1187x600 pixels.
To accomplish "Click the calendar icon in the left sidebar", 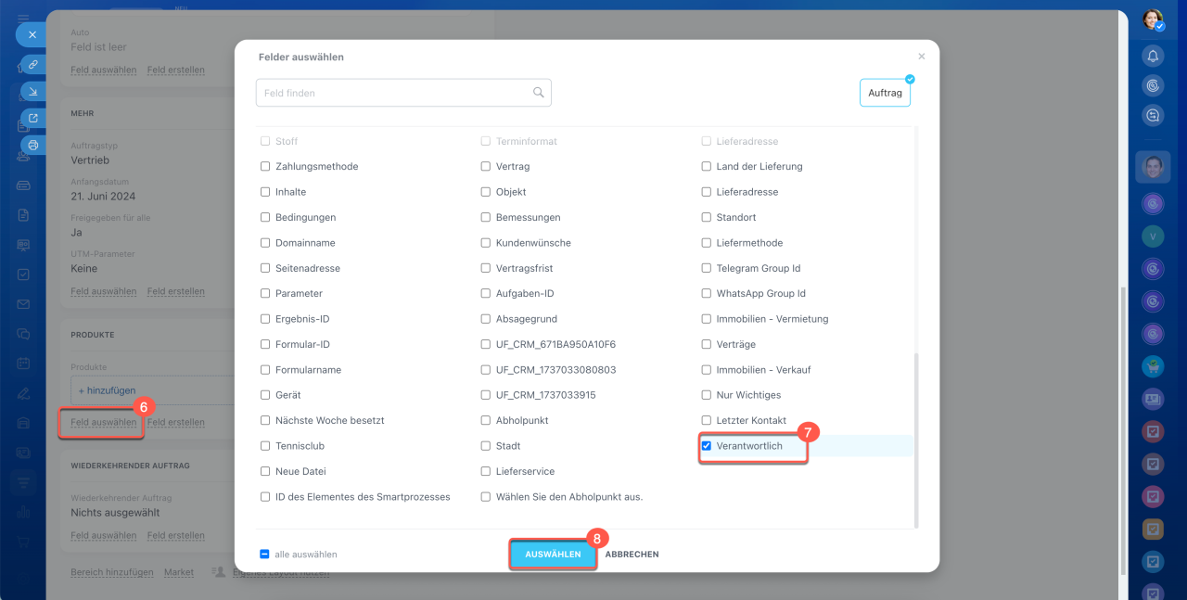I will click(23, 364).
